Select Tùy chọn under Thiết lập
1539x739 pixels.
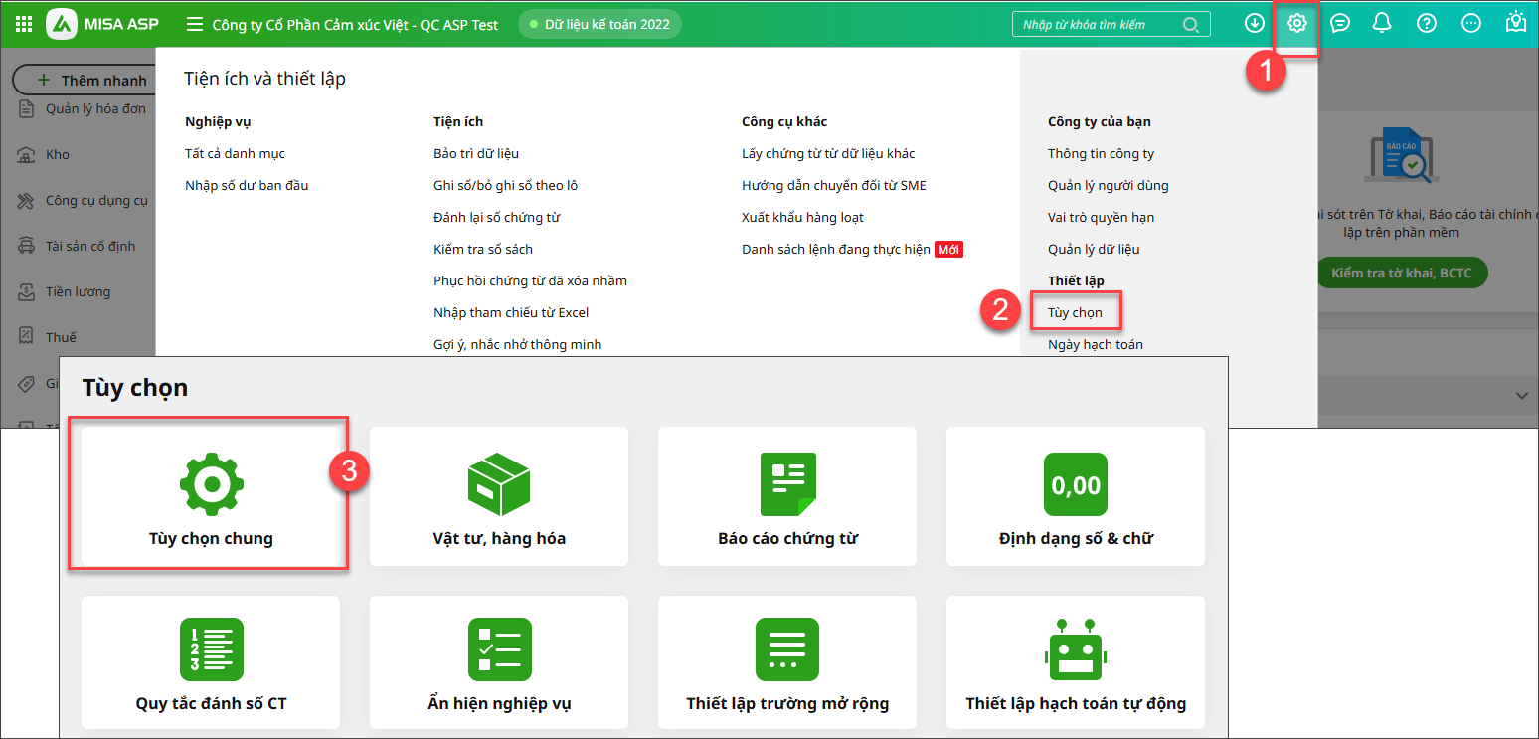pos(1075,312)
